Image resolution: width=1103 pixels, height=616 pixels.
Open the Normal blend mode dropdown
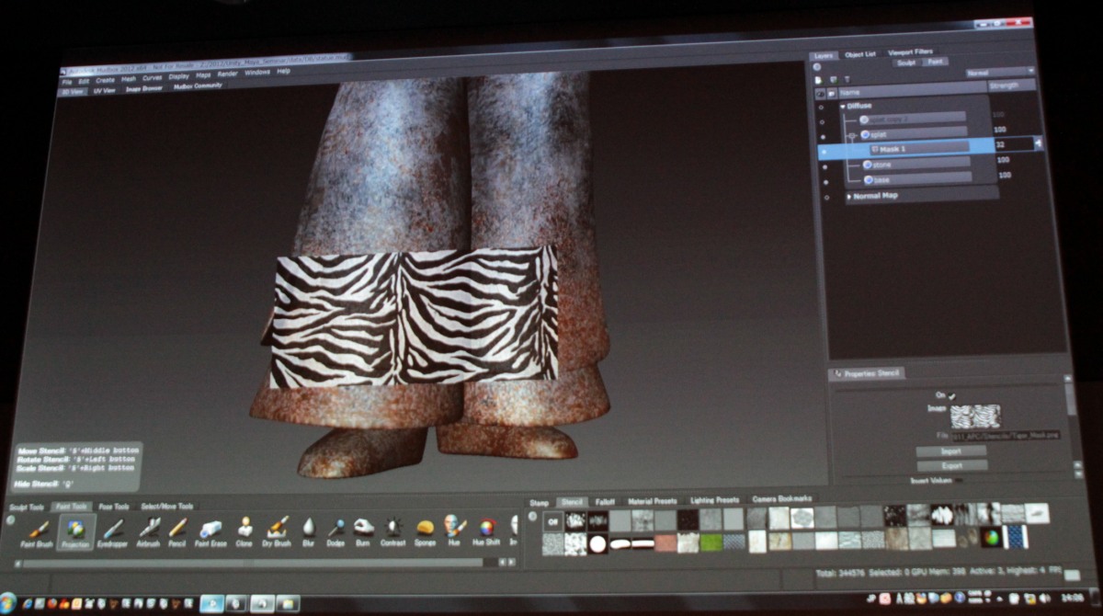coord(1000,72)
